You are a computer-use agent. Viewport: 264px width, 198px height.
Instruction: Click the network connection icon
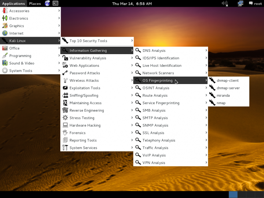(x=240, y=4)
